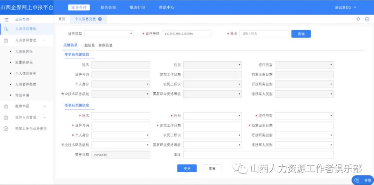Close the 个人信息变更 tab via its X icon
This screenshot has width=374, height=185.
click(x=100, y=19)
